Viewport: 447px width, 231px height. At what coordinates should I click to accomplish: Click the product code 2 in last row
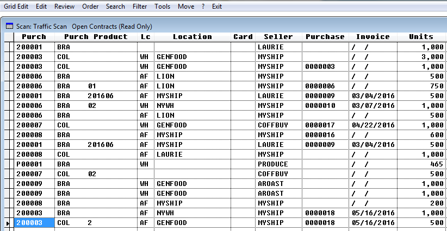[90, 223]
